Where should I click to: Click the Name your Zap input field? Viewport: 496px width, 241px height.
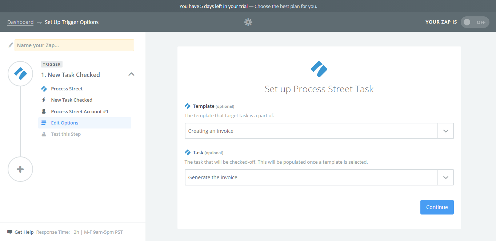click(74, 45)
